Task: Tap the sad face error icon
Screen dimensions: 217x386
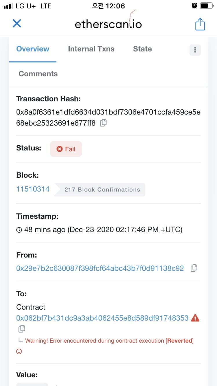Action: point(19,351)
